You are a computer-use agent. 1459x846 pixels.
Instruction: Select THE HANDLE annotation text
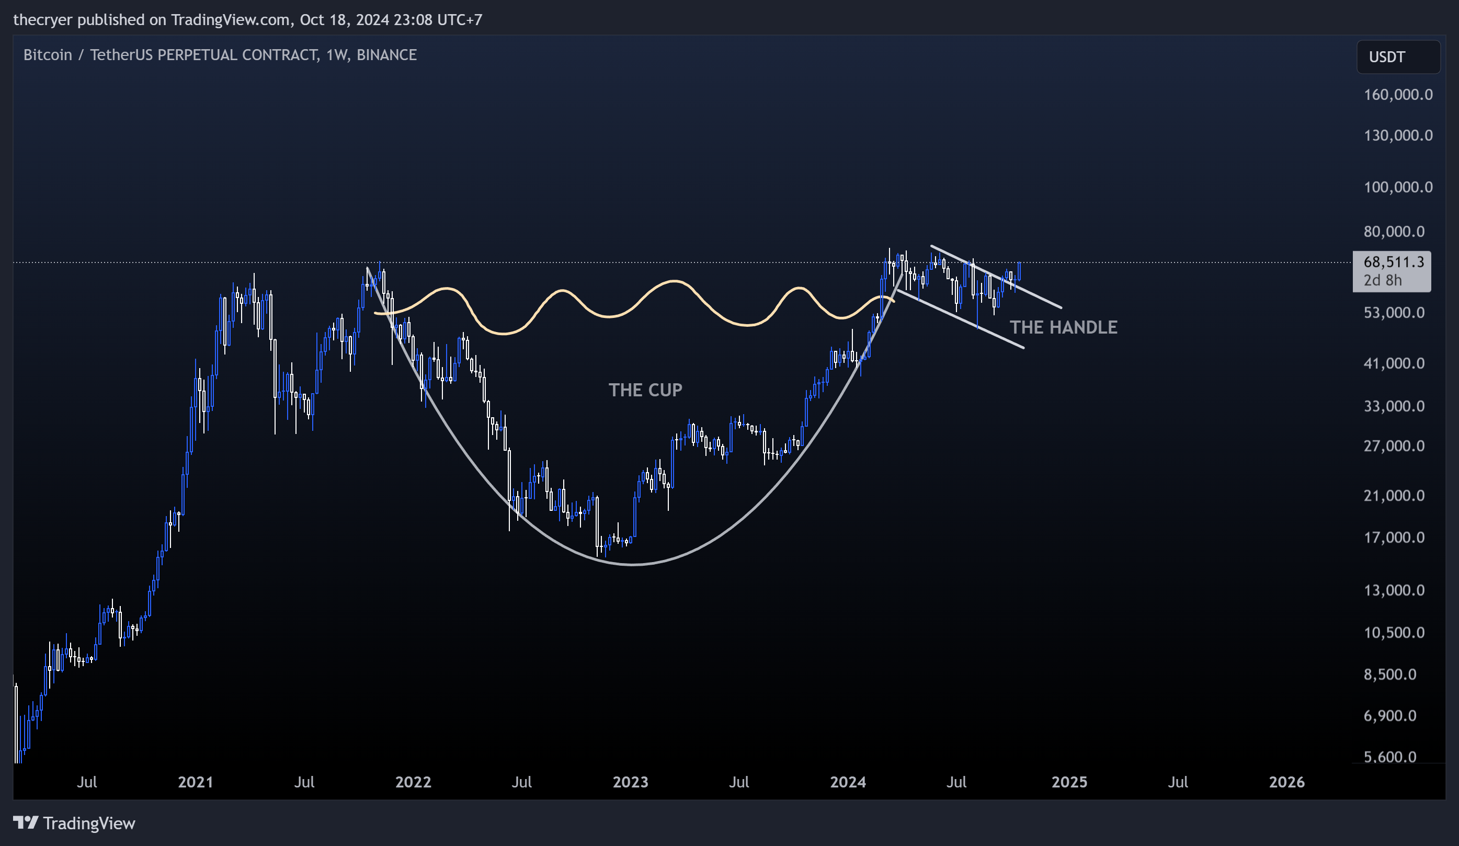point(1063,327)
